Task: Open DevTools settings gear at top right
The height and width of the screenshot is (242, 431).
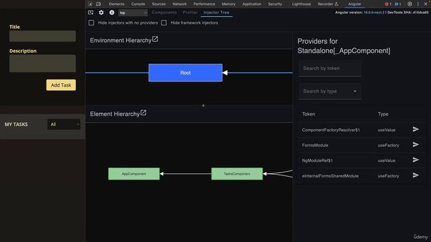Action: click(x=409, y=4)
